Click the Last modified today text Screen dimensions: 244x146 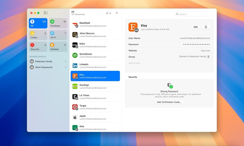pos(155,29)
